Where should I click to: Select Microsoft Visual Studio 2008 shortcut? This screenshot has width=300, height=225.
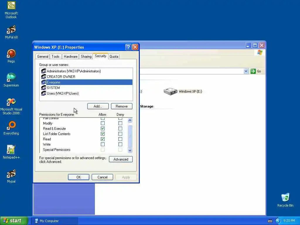point(11,106)
